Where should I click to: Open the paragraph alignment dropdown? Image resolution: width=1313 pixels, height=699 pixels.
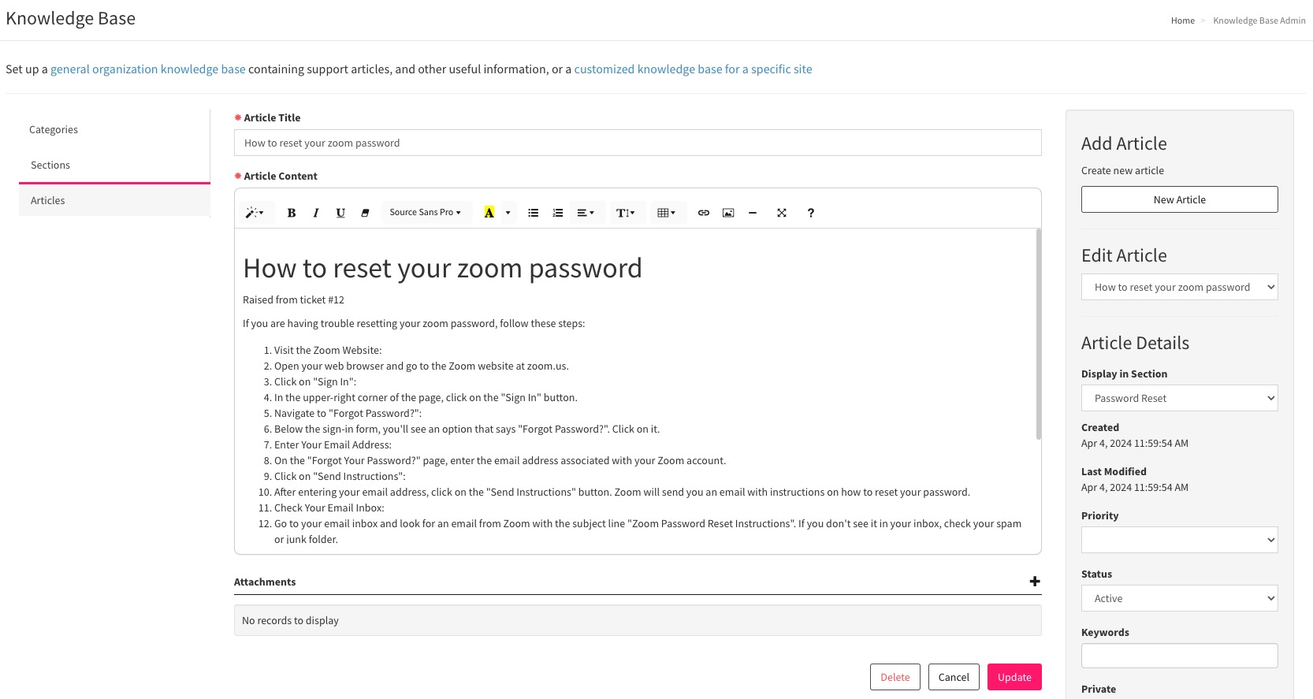point(586,213)
